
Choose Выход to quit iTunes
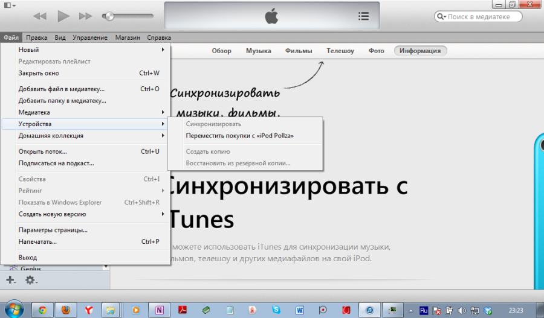click(85, 258)
